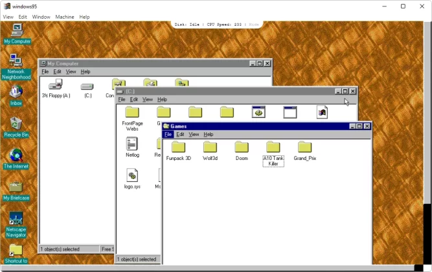Maximize the My Computer window
Viewport: 432px width, 272px height.
click(x=260, y=63)
